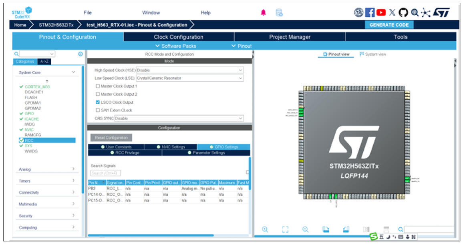This screenshot has width=463, height=245.
Task: Enable SAI1 Extern Clock checkbox
Action: (98, 110)
